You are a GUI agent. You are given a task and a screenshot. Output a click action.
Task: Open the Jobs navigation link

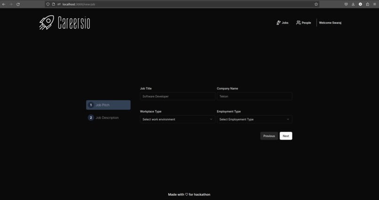coord(282,23)
